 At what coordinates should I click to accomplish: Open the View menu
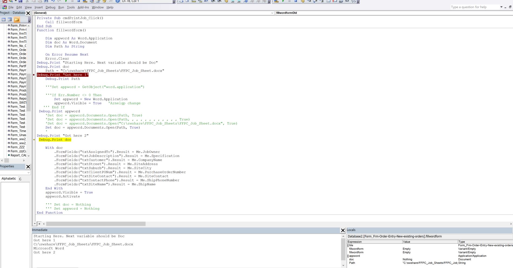(28, 7)
